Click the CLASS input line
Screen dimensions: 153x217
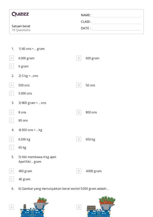(117, 22)
